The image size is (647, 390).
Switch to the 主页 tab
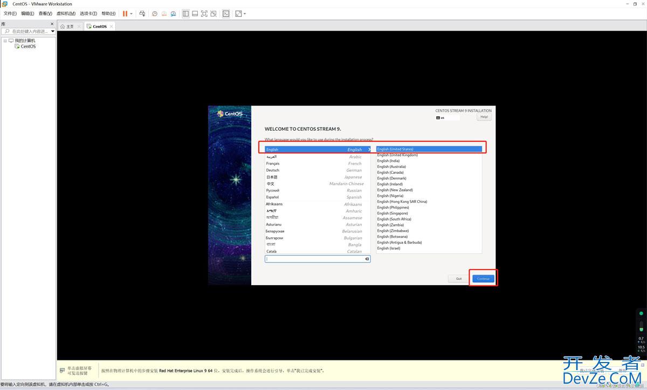pos(70,26)
